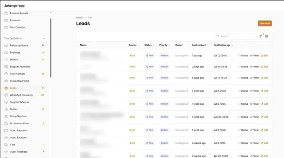Viewport: 284px width, 158px height.
Task: Click the Tour Products icon
Action: [6, 74]
